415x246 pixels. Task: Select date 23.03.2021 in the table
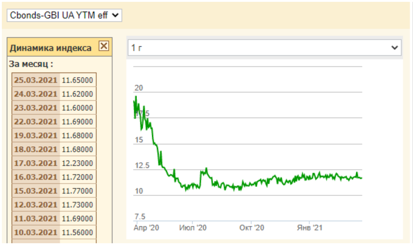[x=36, y=108]
